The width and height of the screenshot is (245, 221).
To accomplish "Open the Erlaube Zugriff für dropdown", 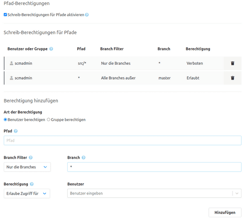I will pos(27,193).
